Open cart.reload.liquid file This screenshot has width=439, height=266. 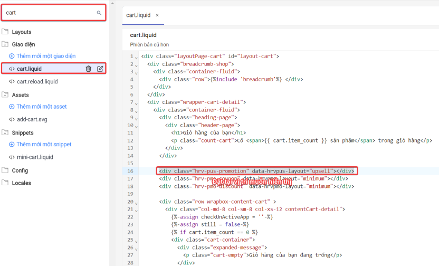[37, 82]
